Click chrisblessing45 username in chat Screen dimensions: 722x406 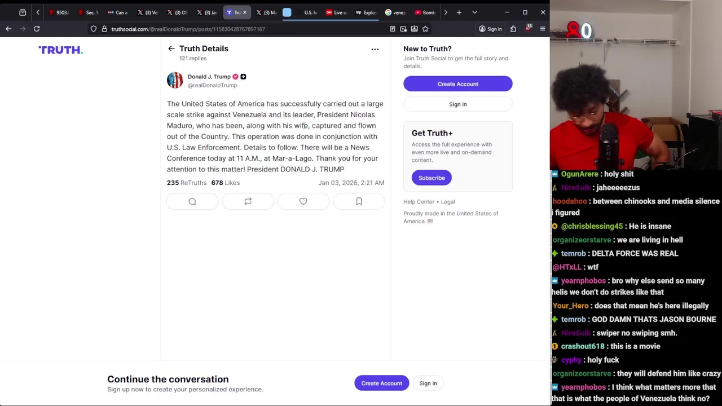[x=592, y=226]
